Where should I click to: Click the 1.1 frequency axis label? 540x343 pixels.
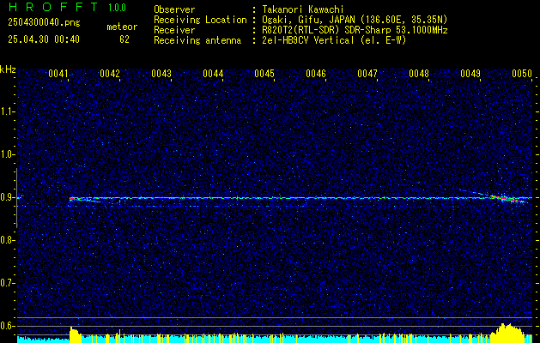click(7, 111)
